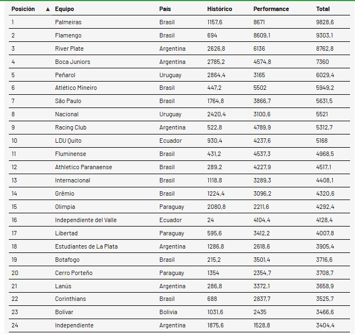The width and height of the screenshot is (355, 334).
Task: Click the Performance column header
Action: click(271, 9)
